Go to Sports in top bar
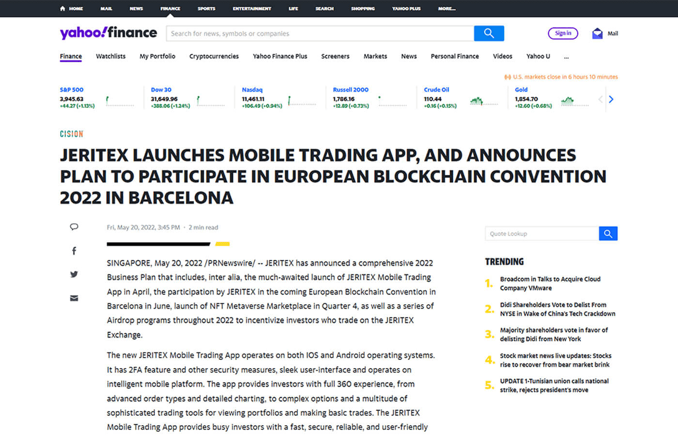Screen dimensions: 678x436 point(206,9)
